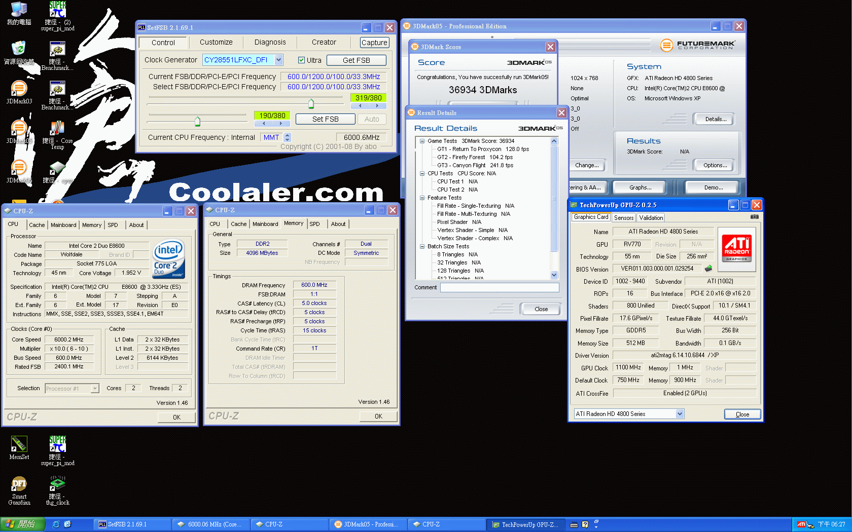Select GT1 - Return To Proxycon row

tap(483, 149)
